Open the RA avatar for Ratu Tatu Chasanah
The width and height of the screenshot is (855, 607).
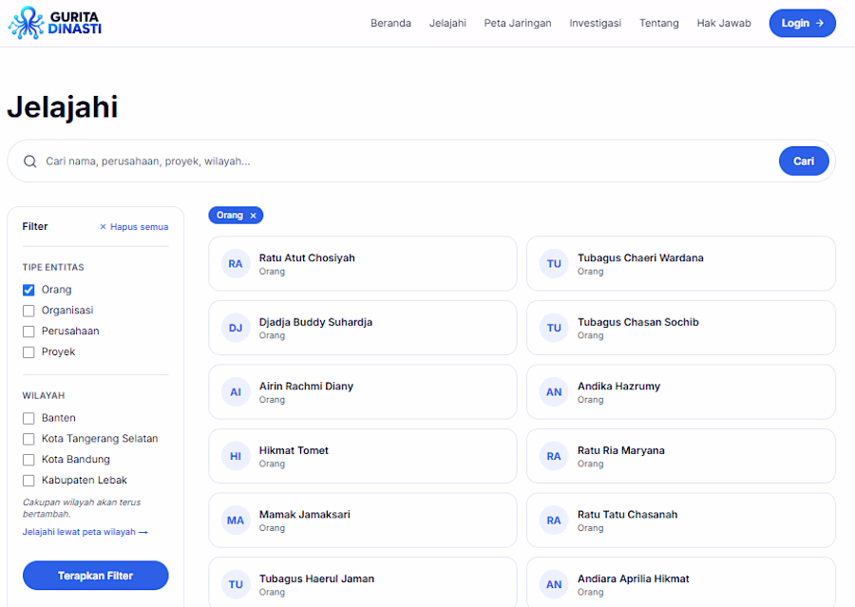coord(554,521)
